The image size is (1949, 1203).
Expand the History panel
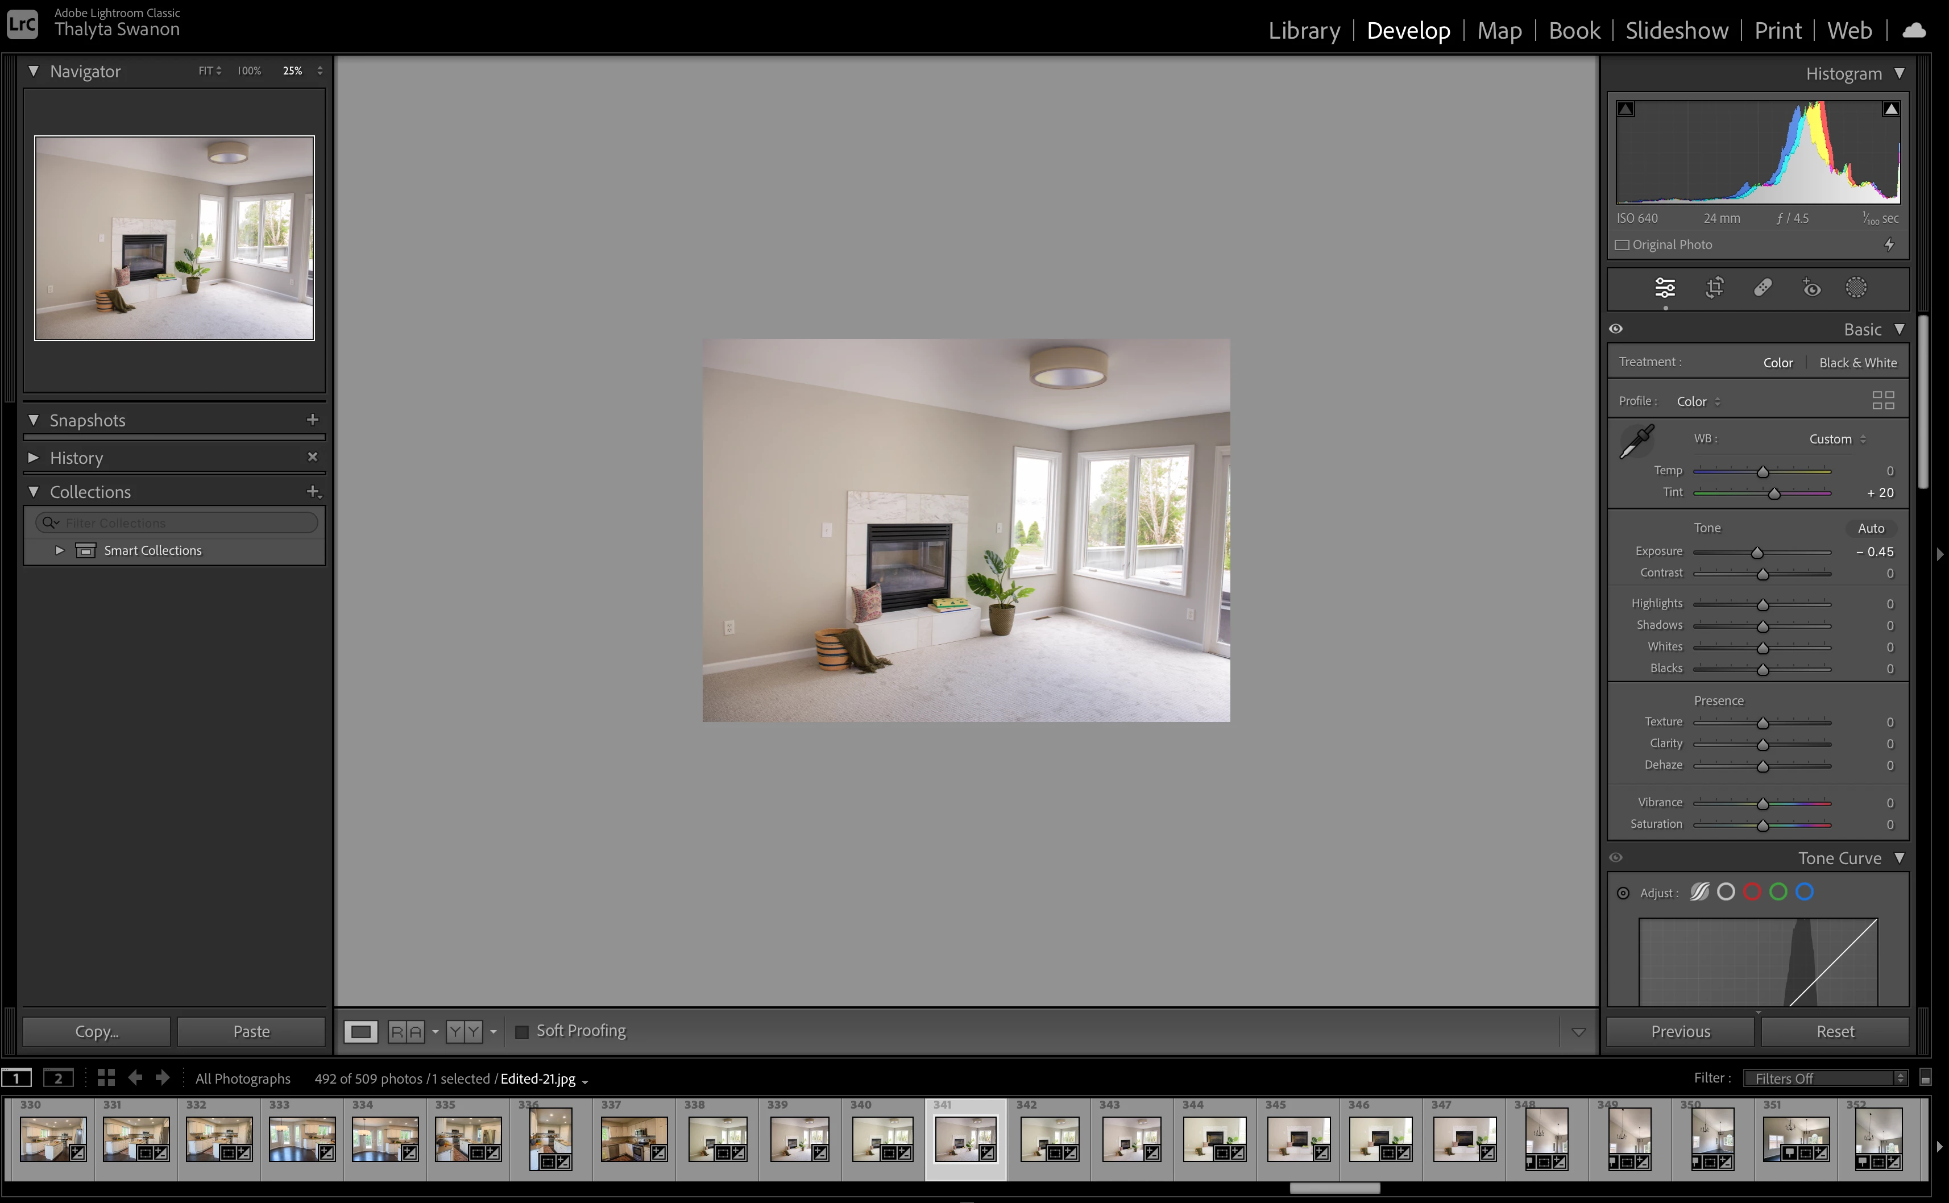34,458
